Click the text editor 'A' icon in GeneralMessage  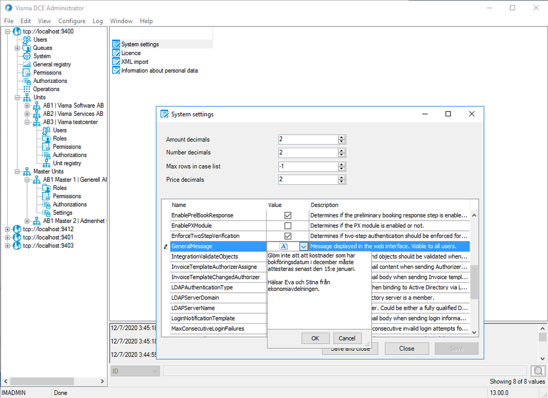(284, 246)
